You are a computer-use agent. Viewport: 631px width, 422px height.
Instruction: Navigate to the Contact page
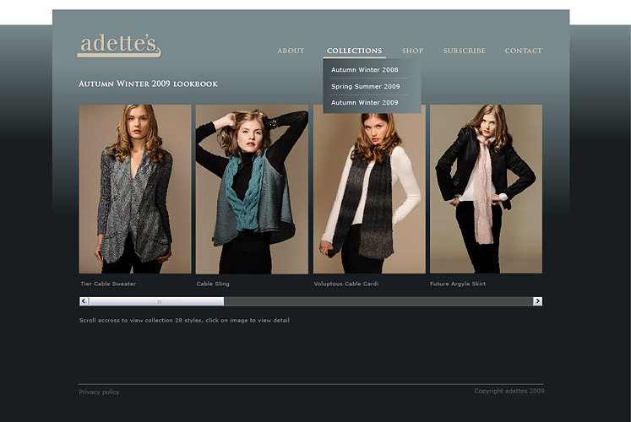point(523,51)
